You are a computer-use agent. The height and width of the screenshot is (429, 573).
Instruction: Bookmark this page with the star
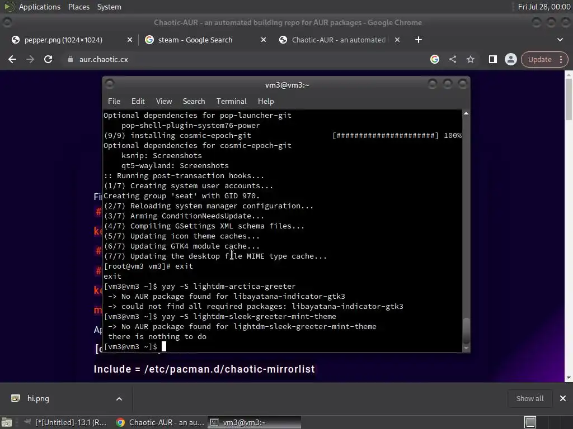(x=470, y=59)
